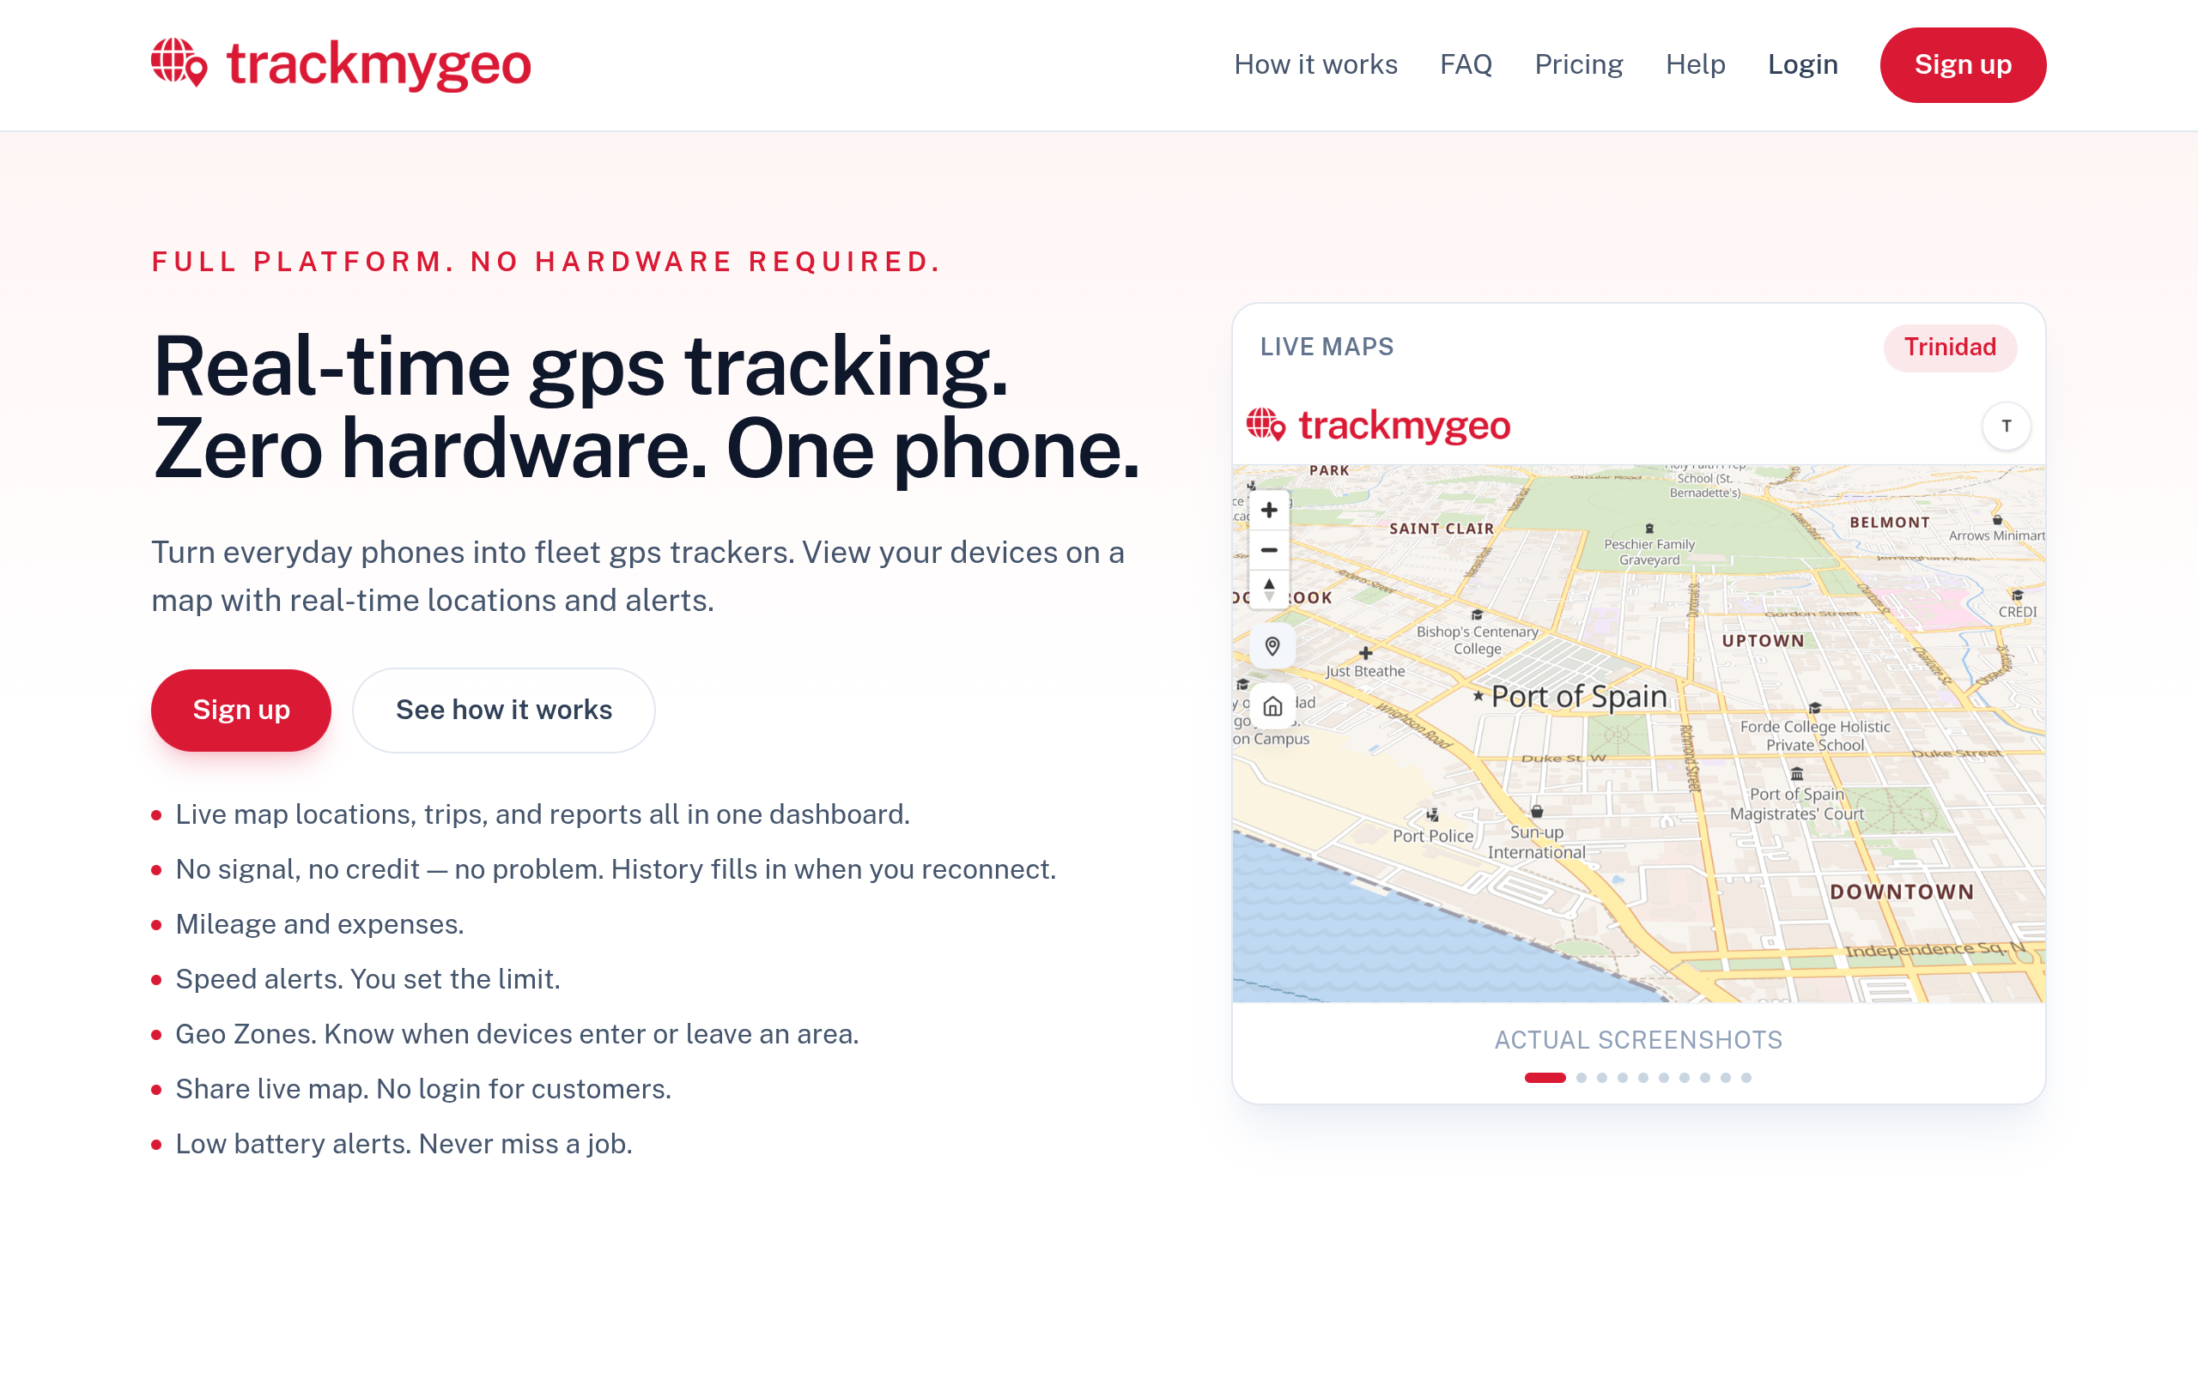
Task: Open Help from the top navigation
Action: (x=1695, y=64)
